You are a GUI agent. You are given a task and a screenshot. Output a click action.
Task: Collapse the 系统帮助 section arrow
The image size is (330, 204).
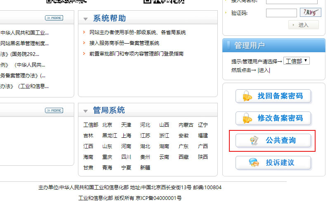(x=85, y=19)
